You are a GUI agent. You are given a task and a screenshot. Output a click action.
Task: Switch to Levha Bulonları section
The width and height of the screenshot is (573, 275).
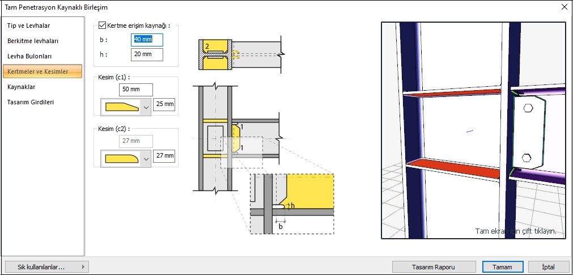29,56
